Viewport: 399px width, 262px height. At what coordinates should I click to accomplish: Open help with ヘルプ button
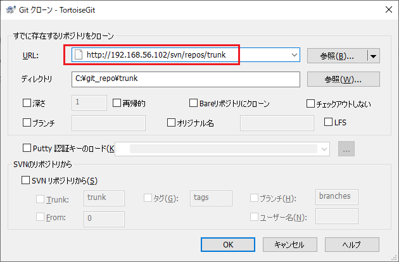[x=352, y=244]
